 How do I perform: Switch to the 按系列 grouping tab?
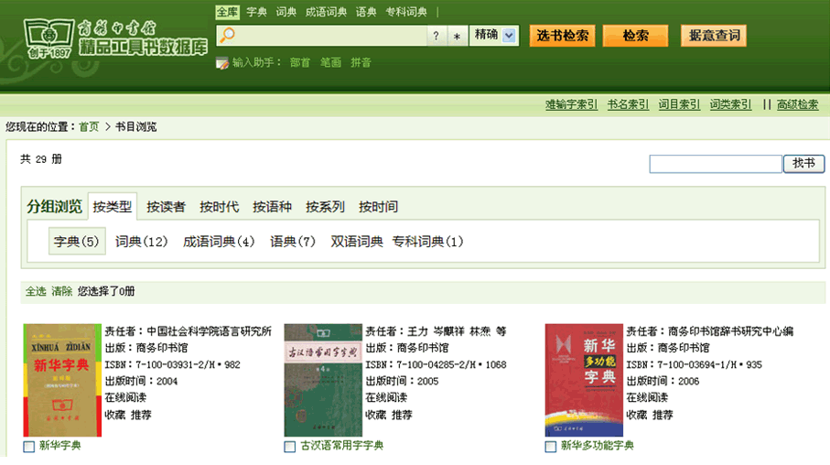coord(325,207)
